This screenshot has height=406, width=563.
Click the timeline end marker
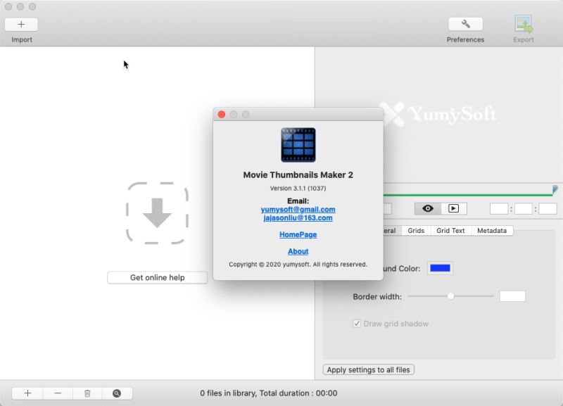point(555,189)
